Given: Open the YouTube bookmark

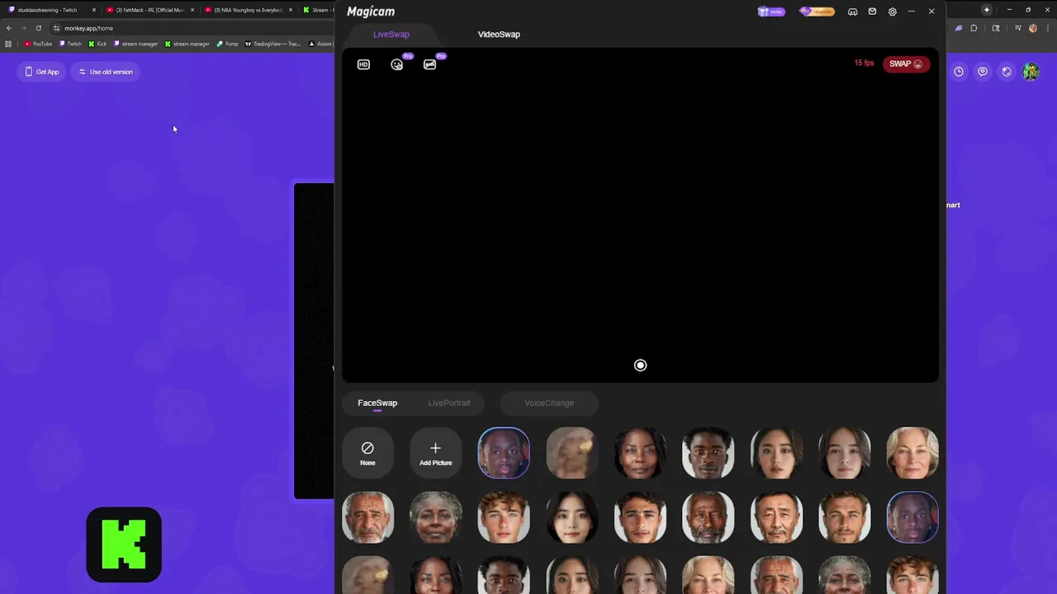Looking at the screenshot, I should 38,44.
